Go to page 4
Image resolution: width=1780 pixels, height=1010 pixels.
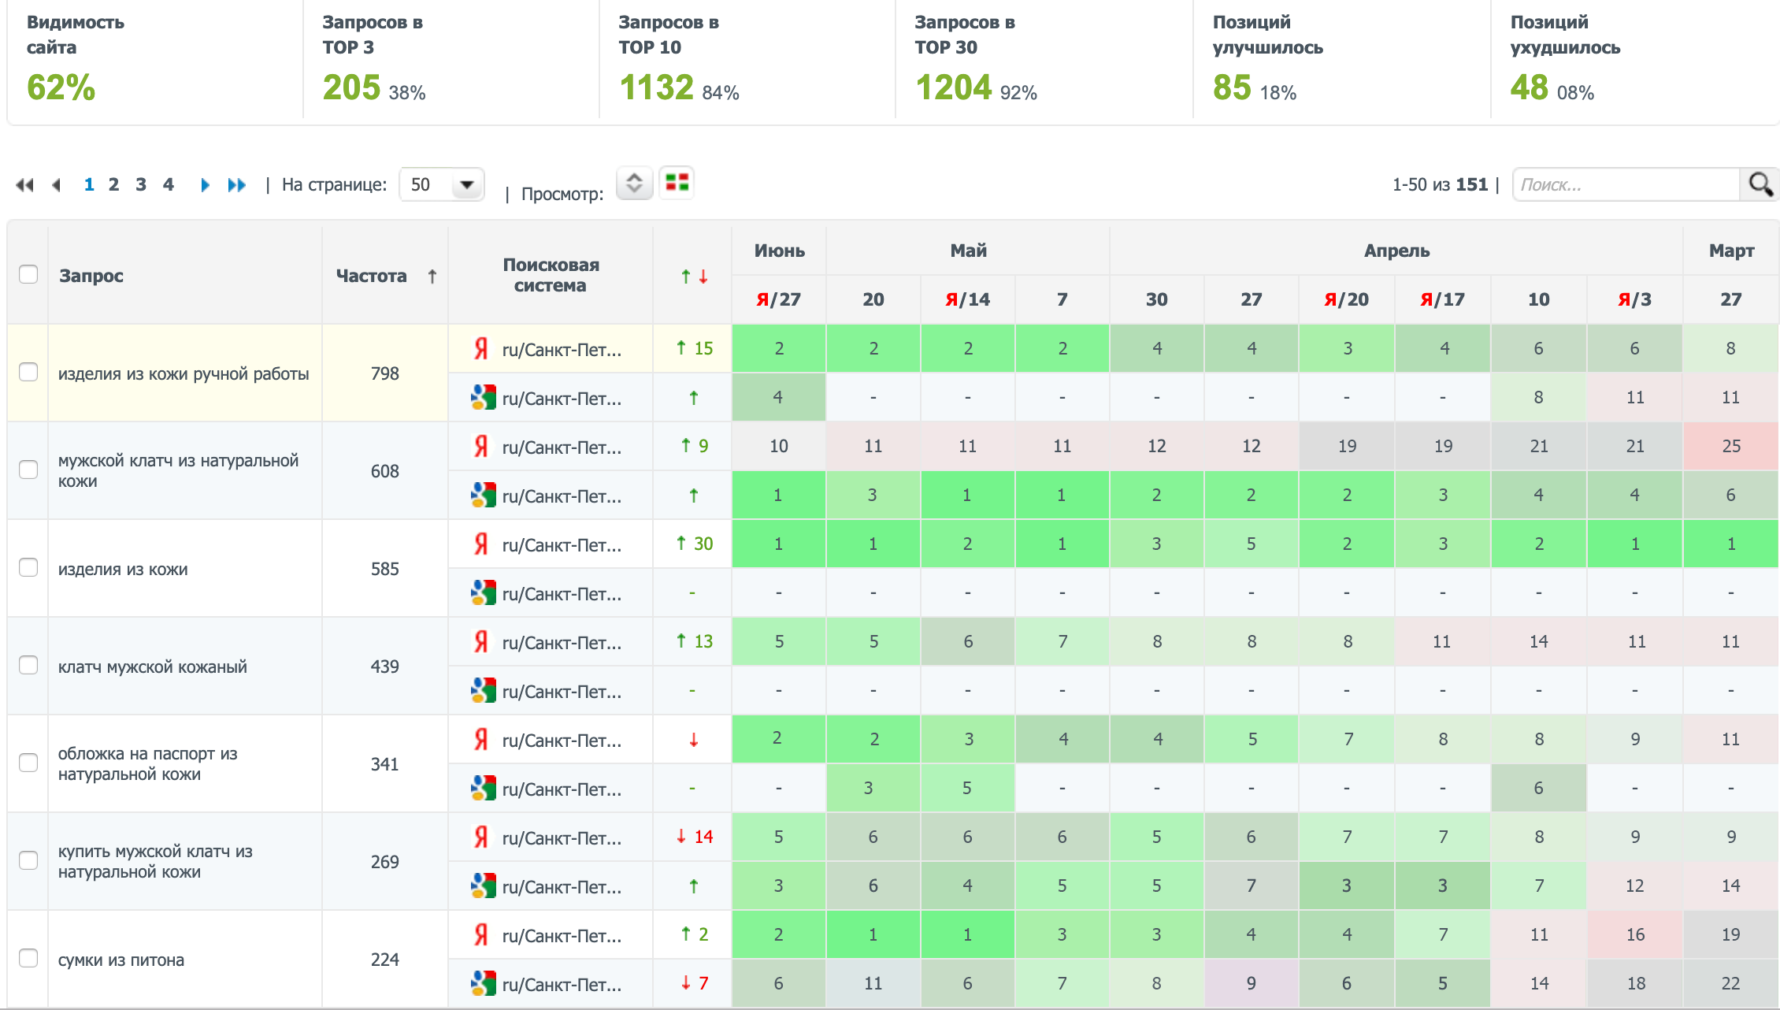168,185
